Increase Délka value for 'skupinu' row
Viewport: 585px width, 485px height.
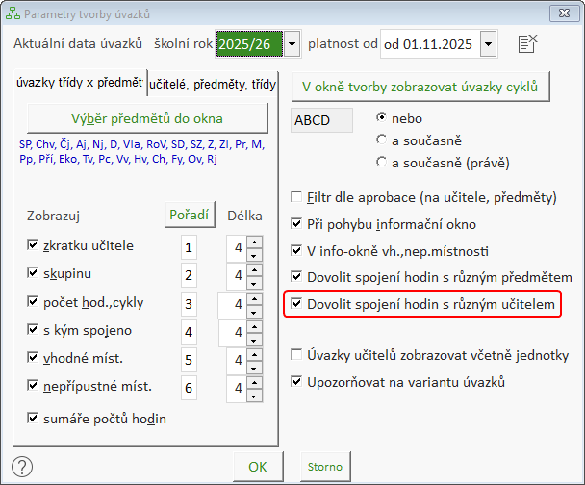(x=254, y=269)
